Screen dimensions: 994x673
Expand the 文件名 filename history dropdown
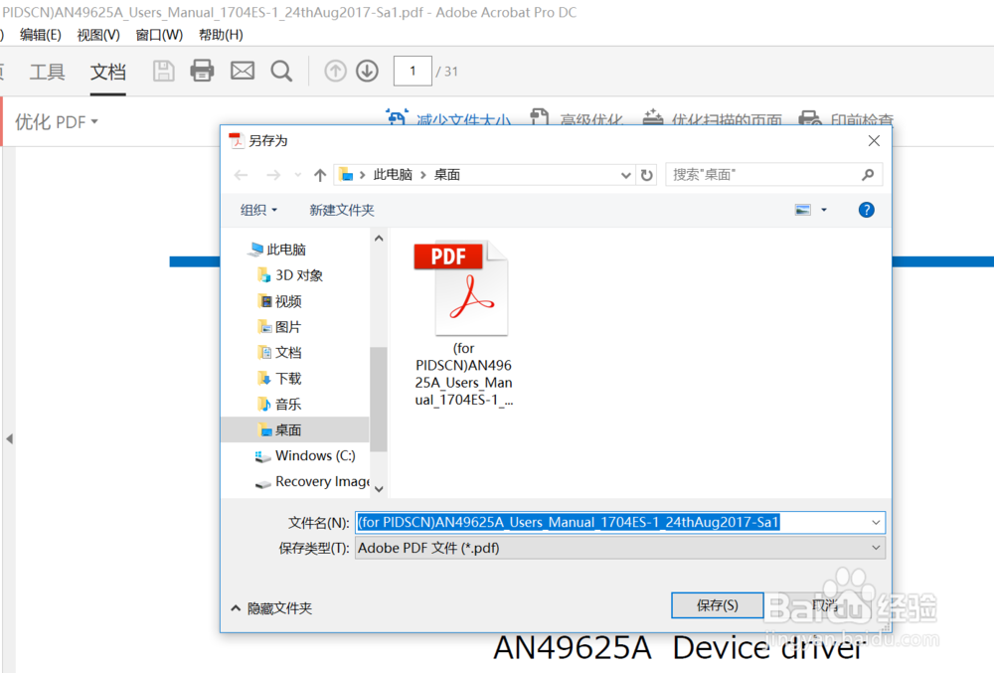click(x=875, y=522)
